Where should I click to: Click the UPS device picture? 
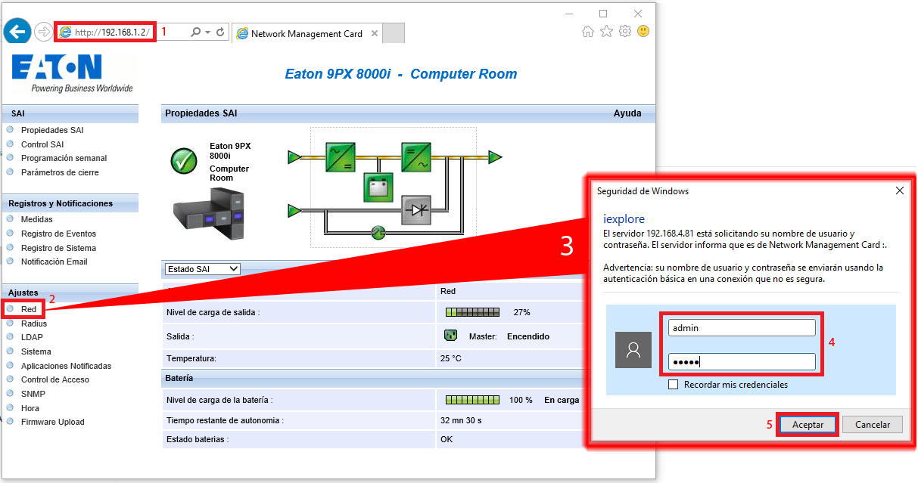click(x=208, y=212)
